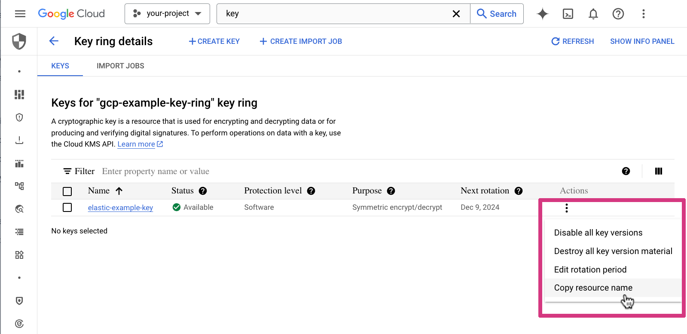This screenshot has height=334, width=687.
Task: Click the Name column header
Action: (99, 191)
